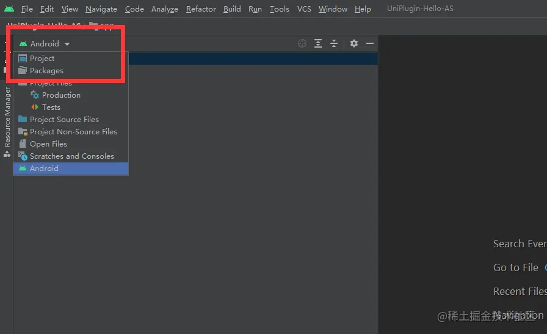547x334 pixels.
Task: Open the Resource Manager side tab
Action: (7, 122)
